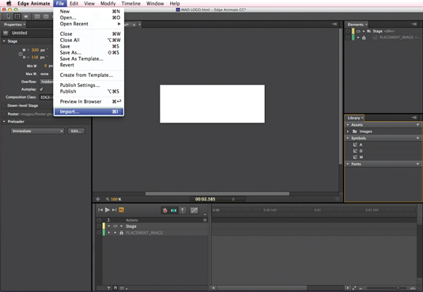
Task: Toggle Stage visibility eye in Elements panel
Action: click(x=358, y=32)
